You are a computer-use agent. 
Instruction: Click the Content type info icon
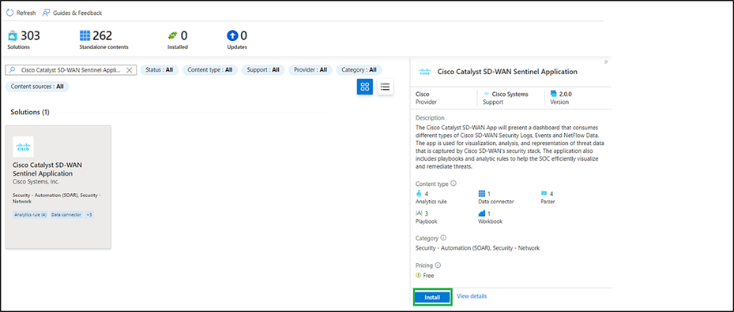tap(454, 184)
